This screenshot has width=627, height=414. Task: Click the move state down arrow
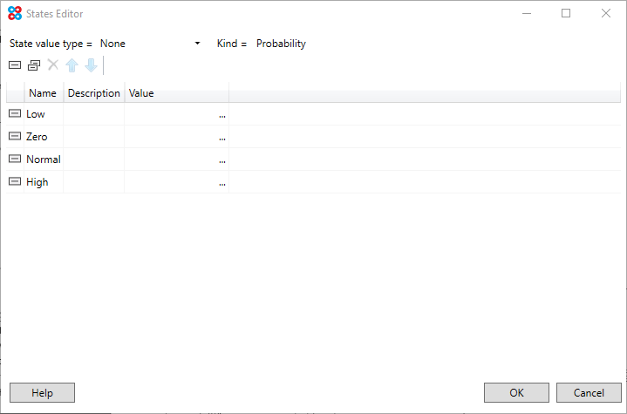(91, 65)
